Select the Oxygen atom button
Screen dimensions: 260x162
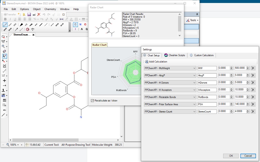85,24
